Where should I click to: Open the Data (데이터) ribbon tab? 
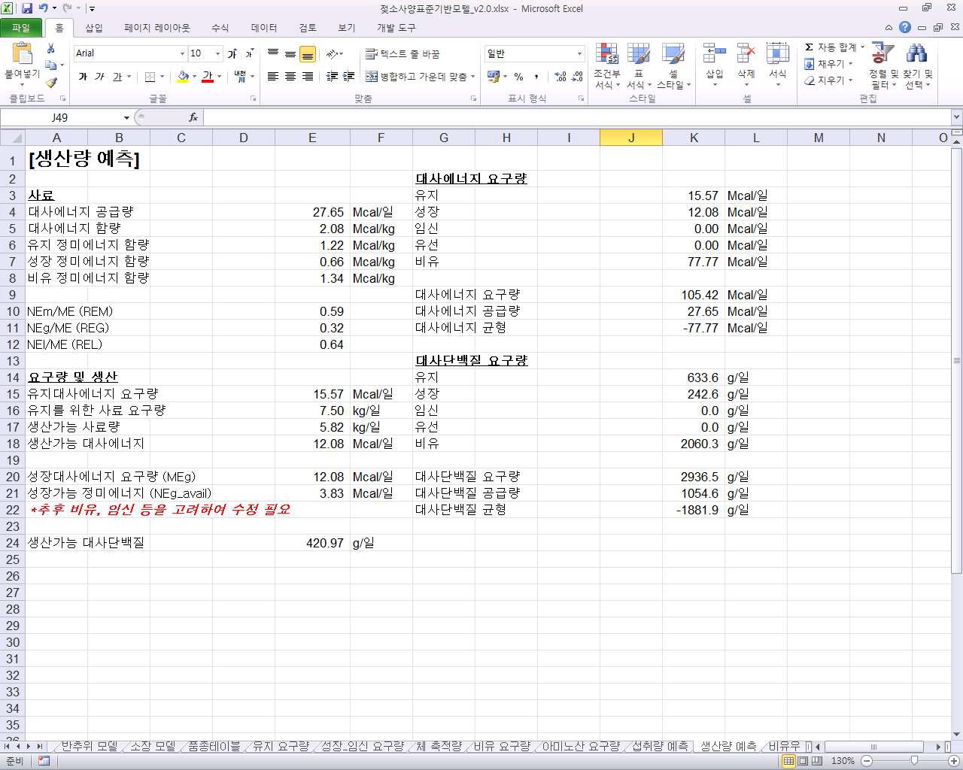click(264, 28)
